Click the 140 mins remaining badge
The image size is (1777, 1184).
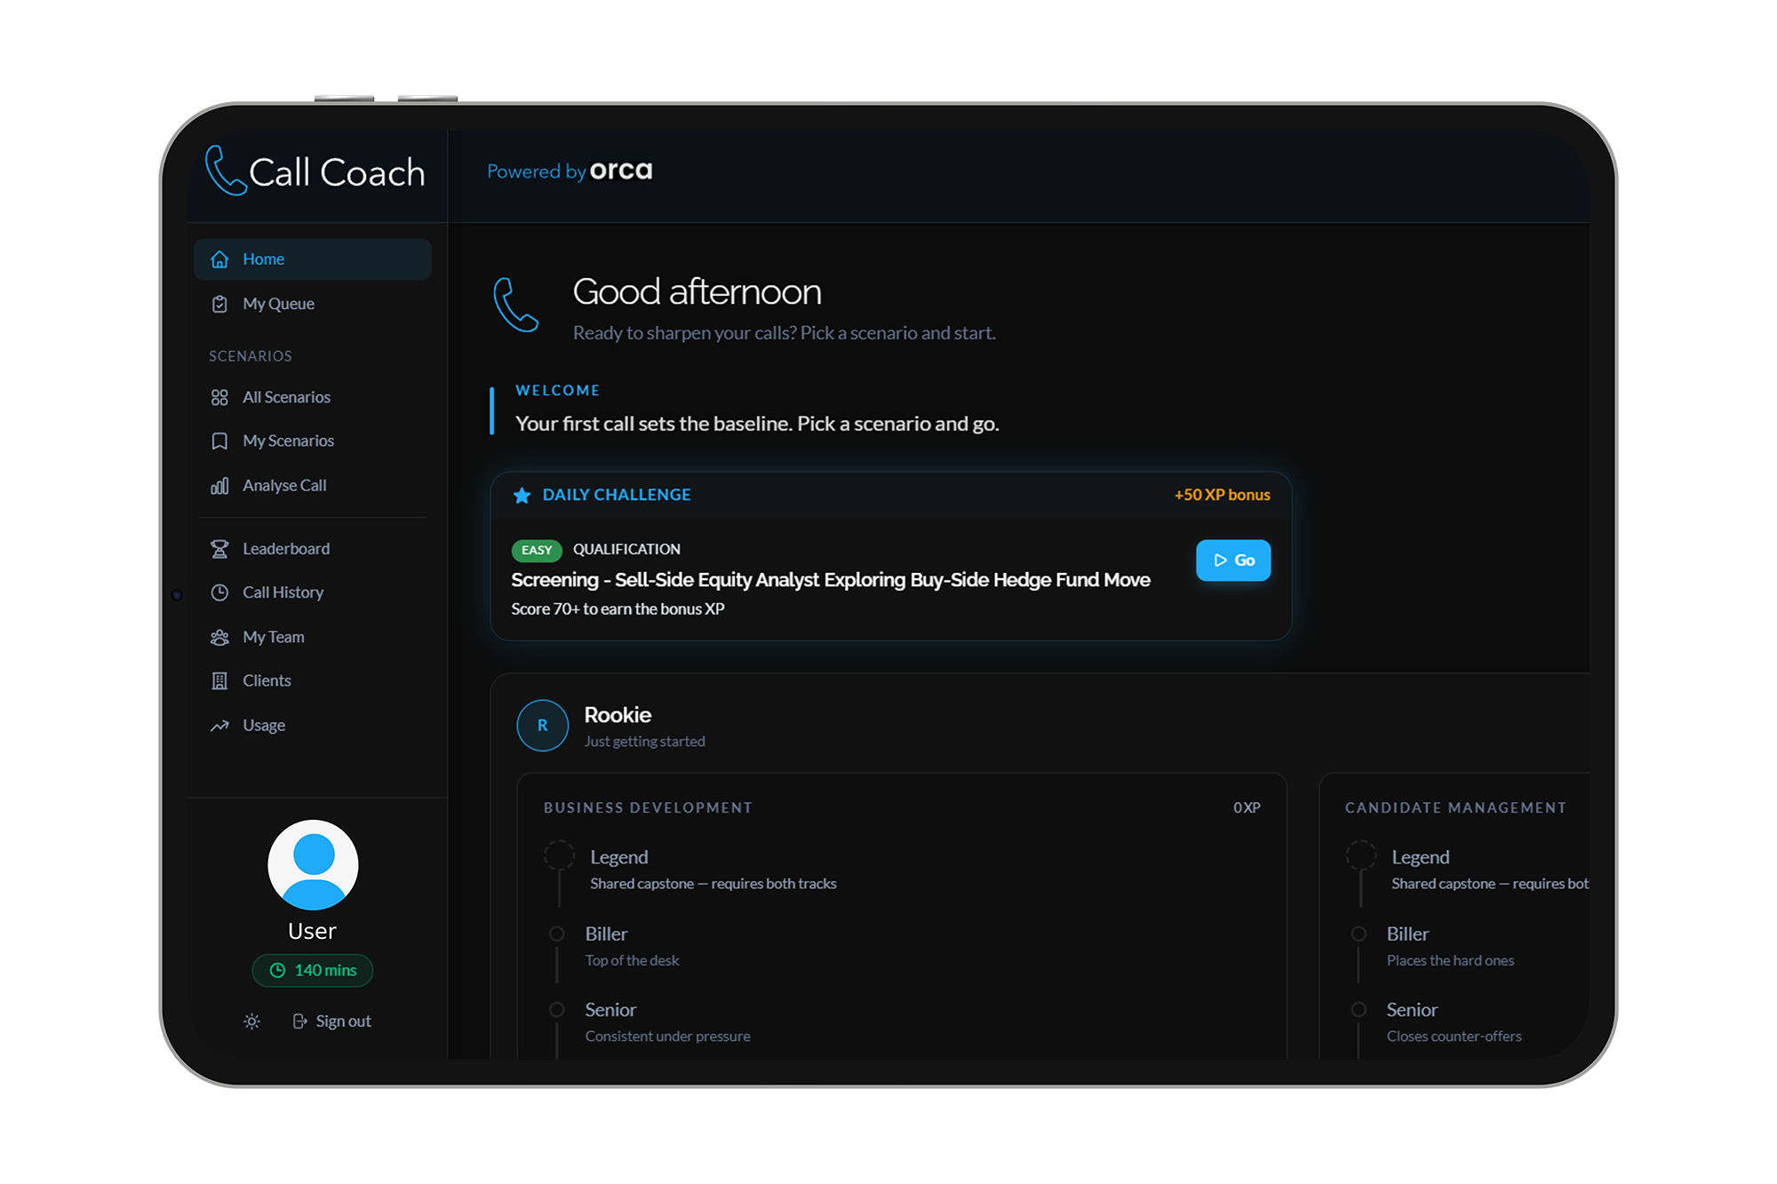tap(313, 971)
